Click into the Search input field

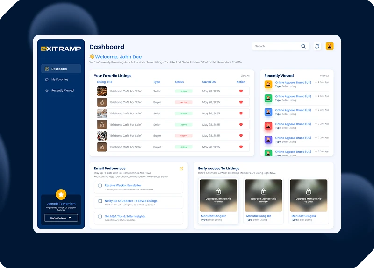[x=276, y=46]
